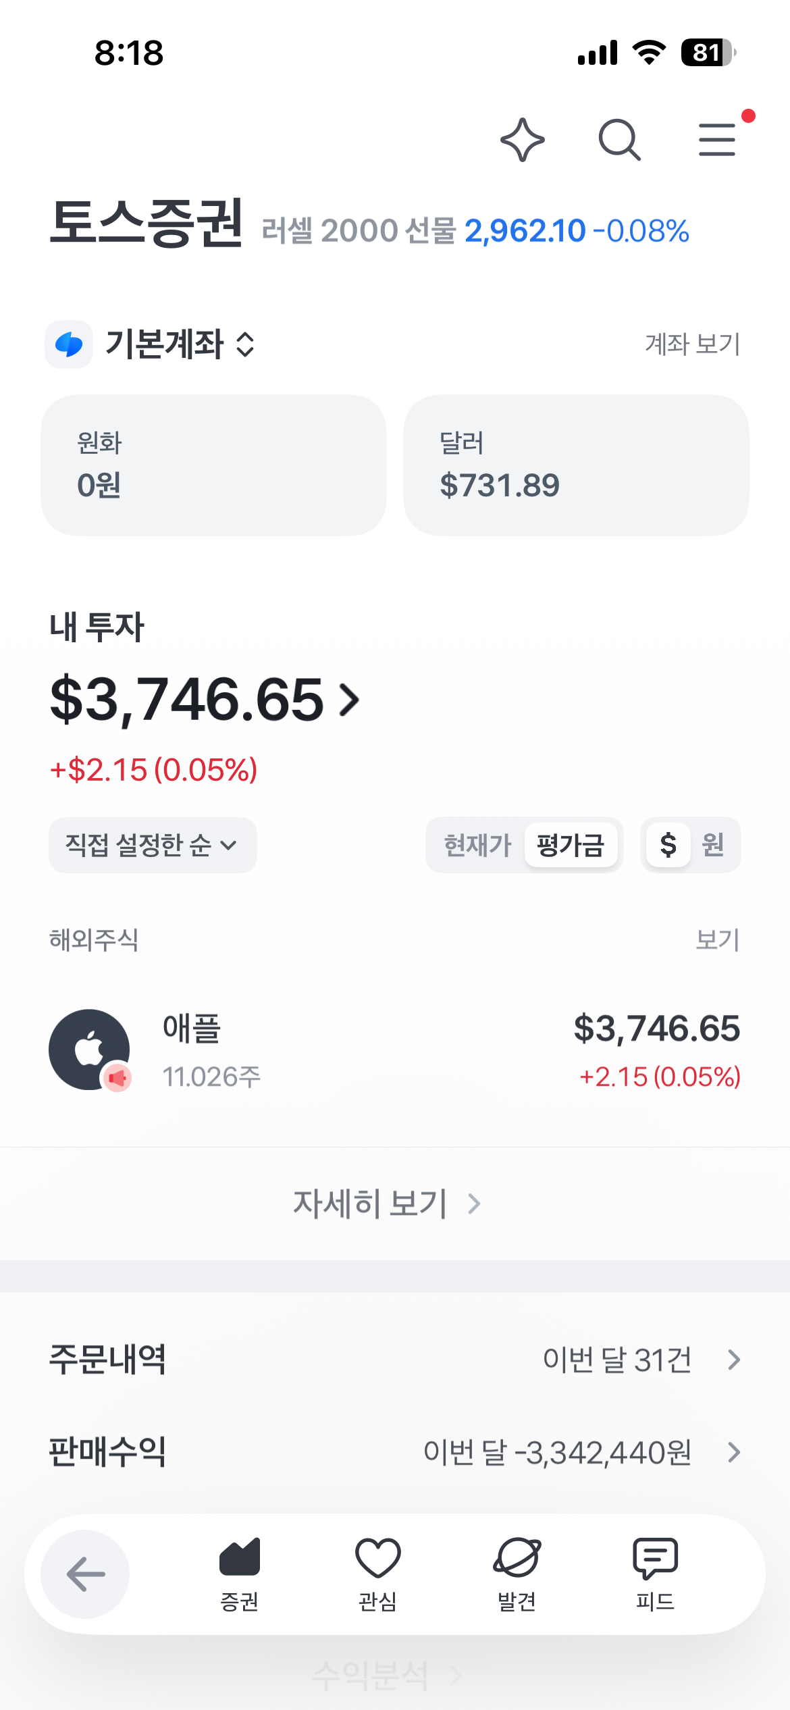Switch display to 현재가
790x1710 pixels.
(x=478, y=845)
